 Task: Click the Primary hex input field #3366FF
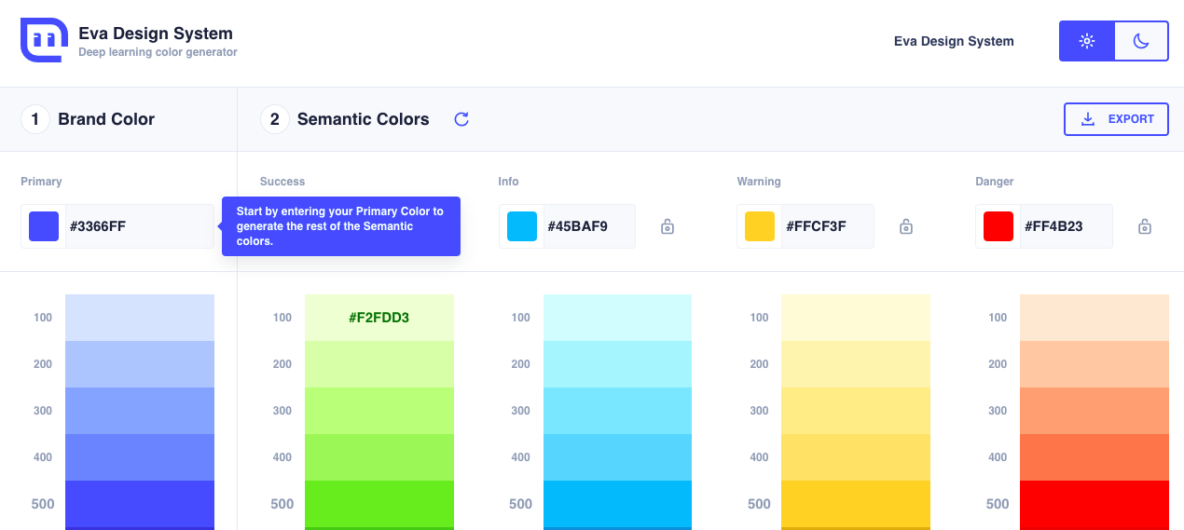tap(138, 226)
